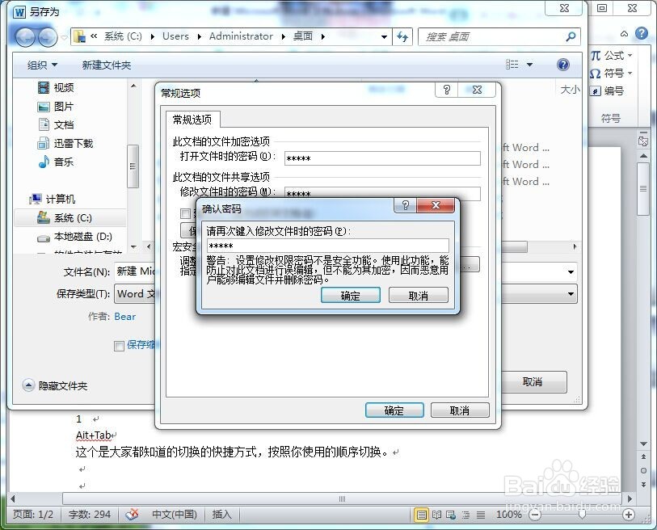Click the 大小 column header
Image resolution: width=657 pixels, height=530 pixels.
(571, 89)
